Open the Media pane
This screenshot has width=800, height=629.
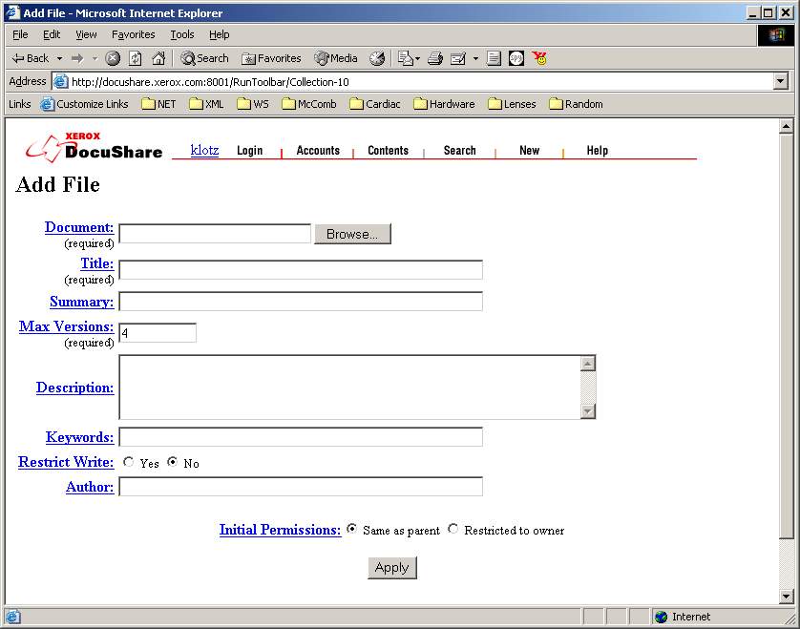[x=336, y=58]
